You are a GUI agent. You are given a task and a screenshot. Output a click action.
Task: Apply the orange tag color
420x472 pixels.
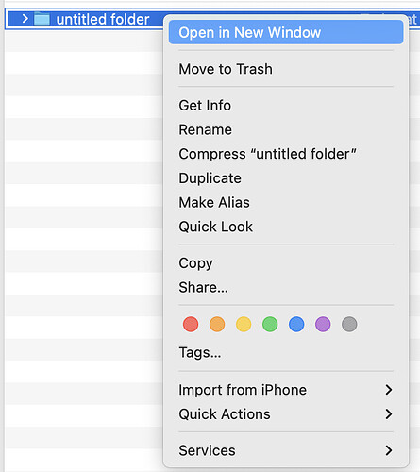[x=217, y=325]
